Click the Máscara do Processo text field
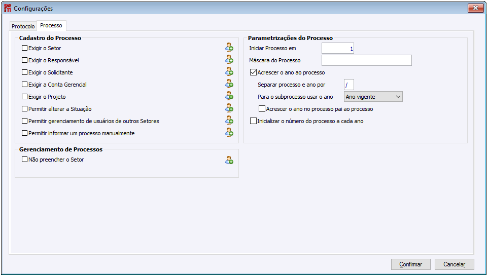The width and height of the screenshot is (488, 276). coord(366,60)
